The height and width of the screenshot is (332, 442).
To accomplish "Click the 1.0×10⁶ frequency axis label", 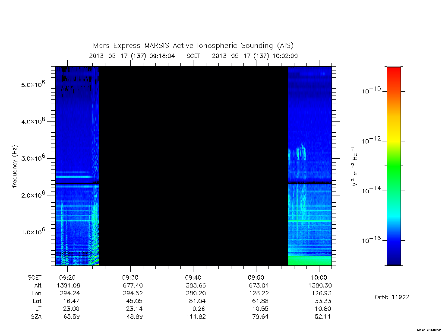I will coord(33,231).
